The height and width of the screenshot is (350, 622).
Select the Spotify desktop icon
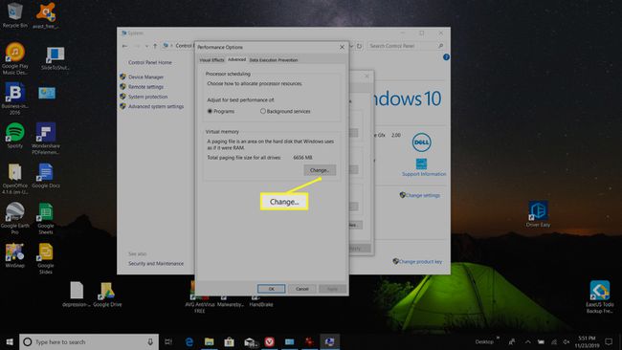click(x=15, y=136)
